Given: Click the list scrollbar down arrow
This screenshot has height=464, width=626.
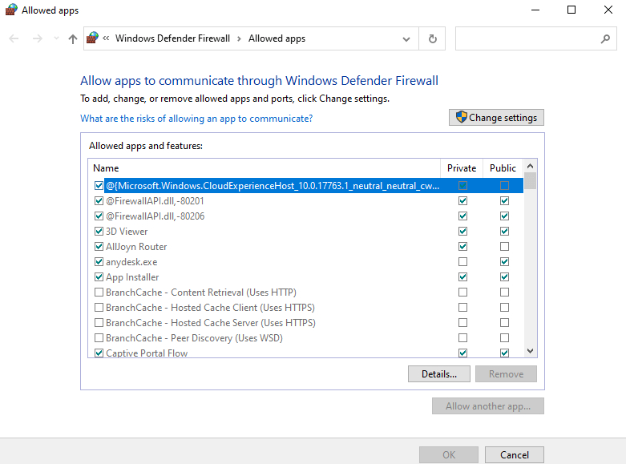Looking at the screenshot, I should pyautogui.click(x=530, y=351).
